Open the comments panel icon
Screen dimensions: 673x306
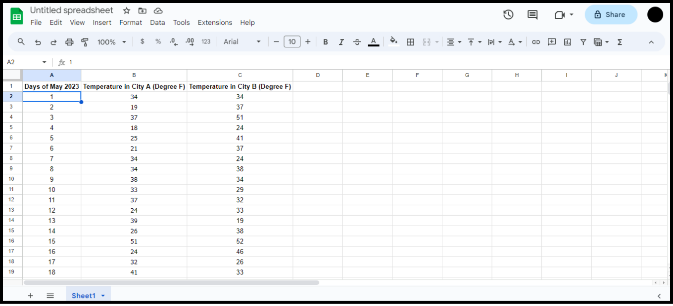532,15
